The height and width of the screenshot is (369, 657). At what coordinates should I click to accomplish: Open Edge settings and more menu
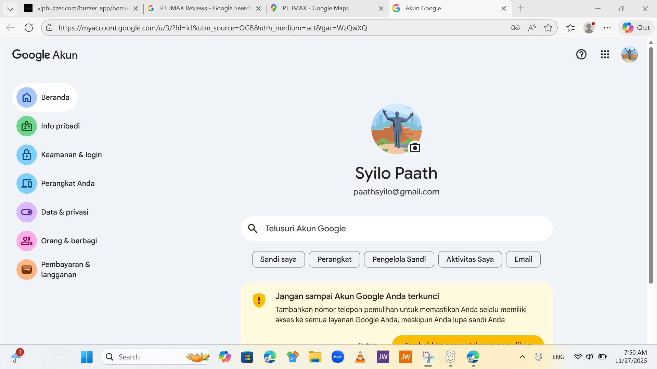[x=607, y=28]
